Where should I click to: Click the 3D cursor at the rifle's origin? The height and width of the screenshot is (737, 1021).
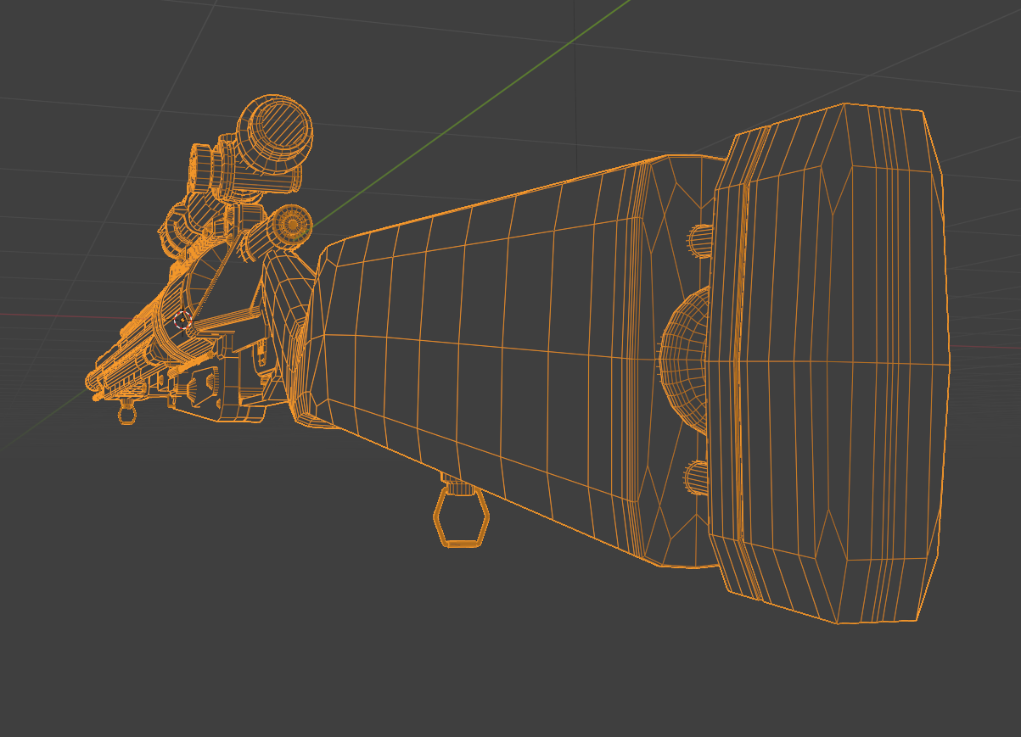182,320
